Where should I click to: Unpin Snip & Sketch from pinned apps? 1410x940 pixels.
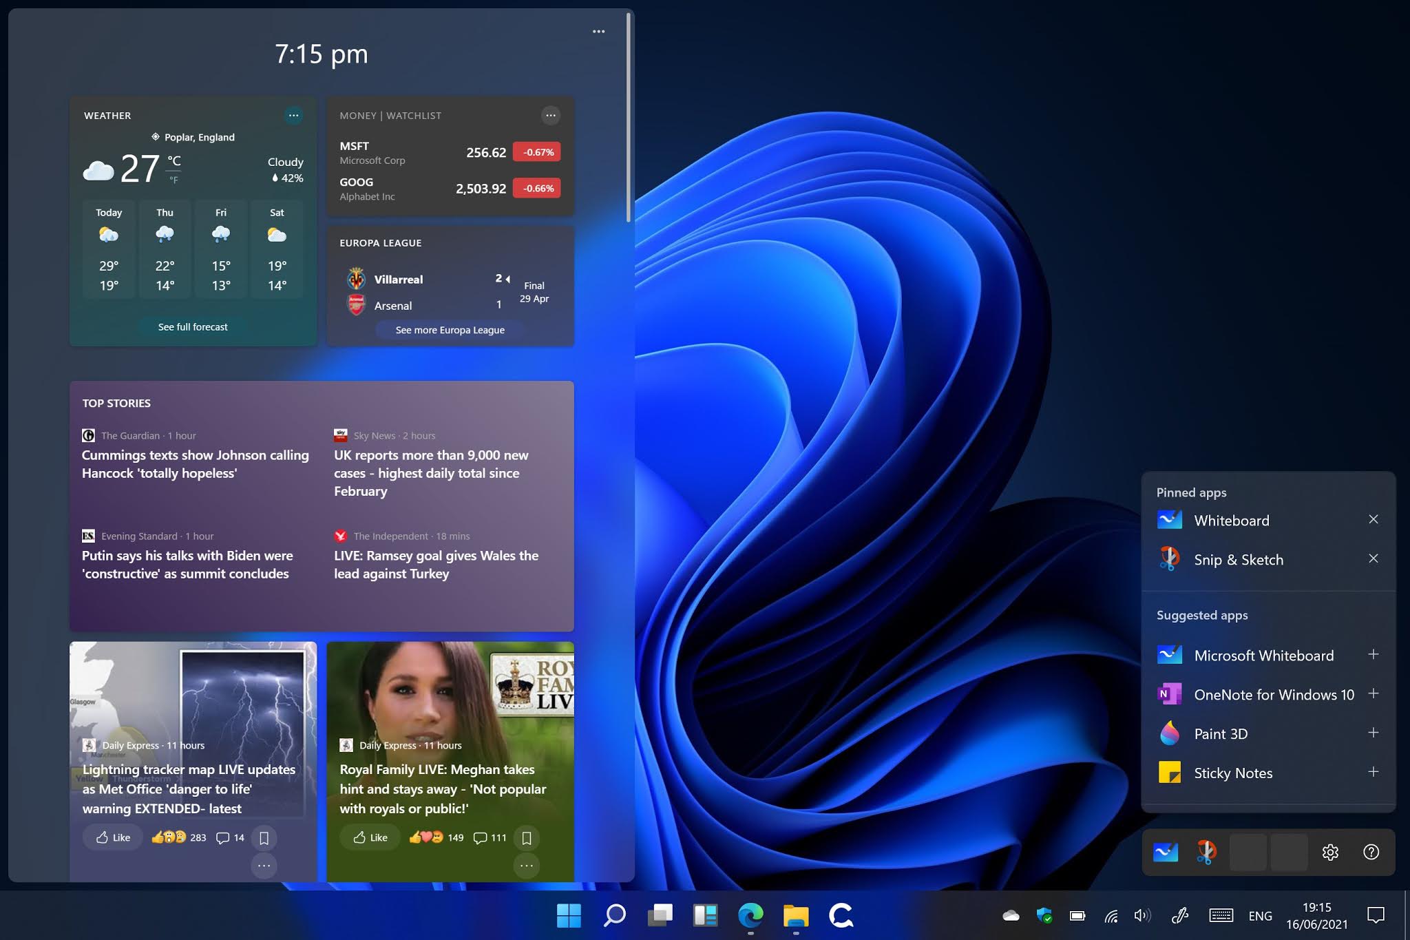point(1373,558)
